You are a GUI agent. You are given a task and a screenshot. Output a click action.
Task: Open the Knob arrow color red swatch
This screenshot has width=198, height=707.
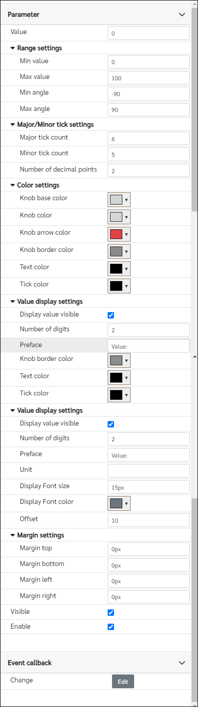(116, 234)
